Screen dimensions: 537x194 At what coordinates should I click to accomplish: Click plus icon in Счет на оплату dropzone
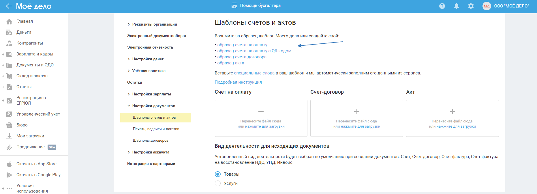261,112
